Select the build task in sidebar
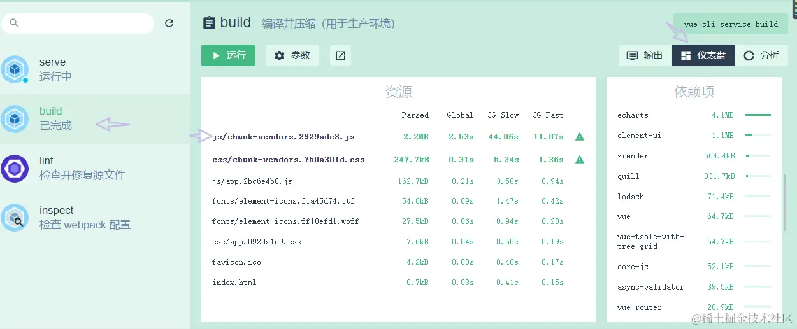The height and width of the screenshot is (329, 797). pyautogui.click(x=95, y=119)
